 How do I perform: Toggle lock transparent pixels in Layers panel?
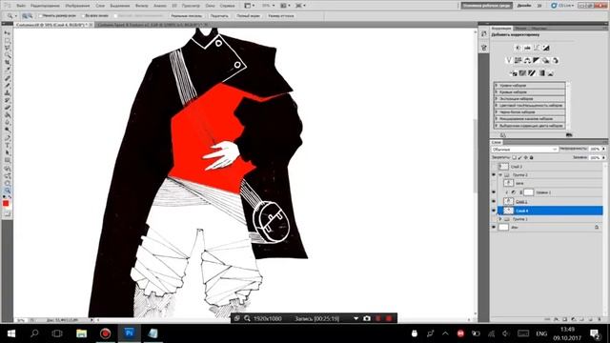pyautogui.click(x=514, y=157)
